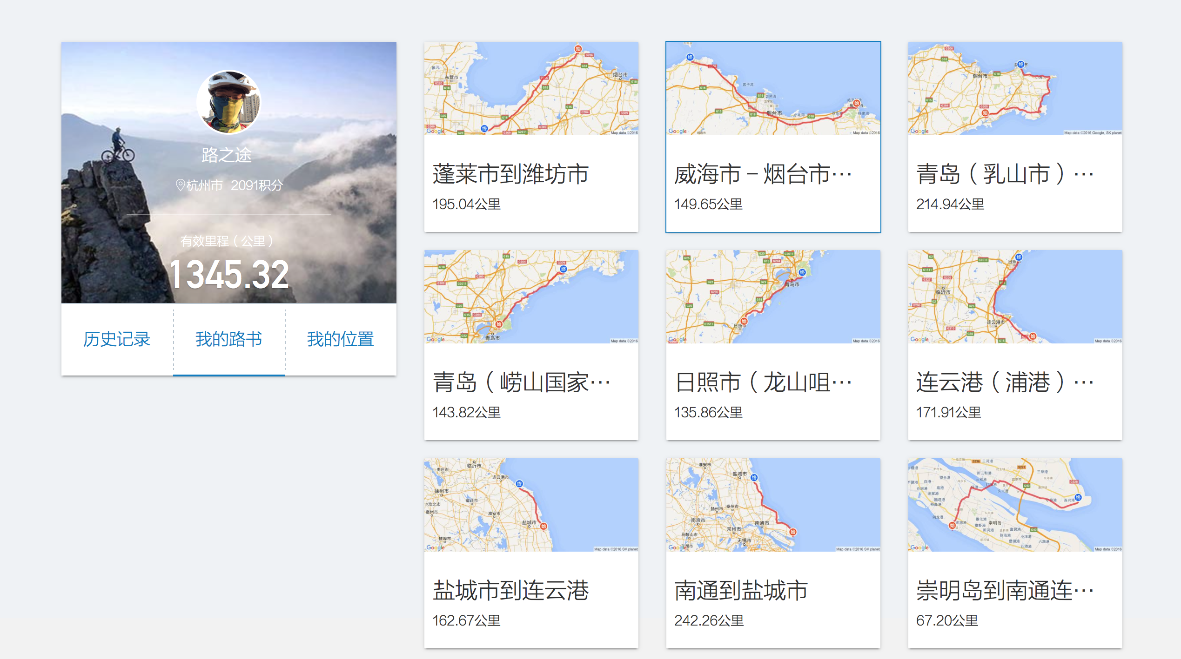Open the 南通到盐城市 map thumbnail
This screenshot has width=1181, height=659.
point(773,505)
